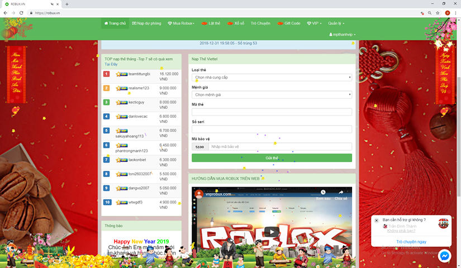
Task: Follow the Tại Đây link
Action: 111,64
